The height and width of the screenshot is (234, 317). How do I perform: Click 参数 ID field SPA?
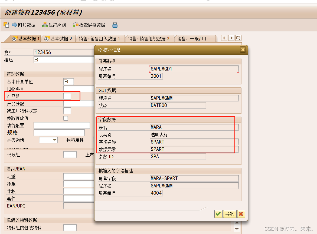click(178, 156)
